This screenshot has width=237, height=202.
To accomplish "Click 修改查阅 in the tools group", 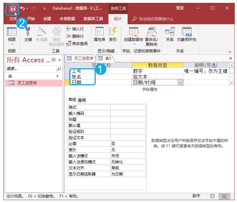I will click(77, 43).
